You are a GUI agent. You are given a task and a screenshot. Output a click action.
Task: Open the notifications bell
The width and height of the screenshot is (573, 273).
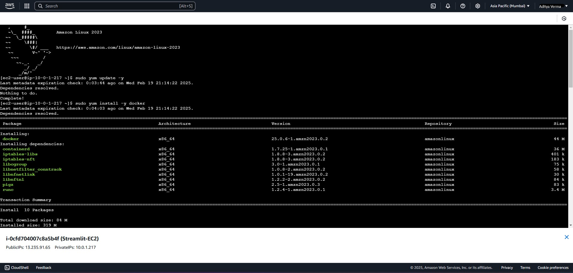pos(448,6)
